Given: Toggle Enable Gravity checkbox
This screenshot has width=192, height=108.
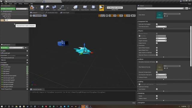Looking at the screenshot, I should (157, 43).
